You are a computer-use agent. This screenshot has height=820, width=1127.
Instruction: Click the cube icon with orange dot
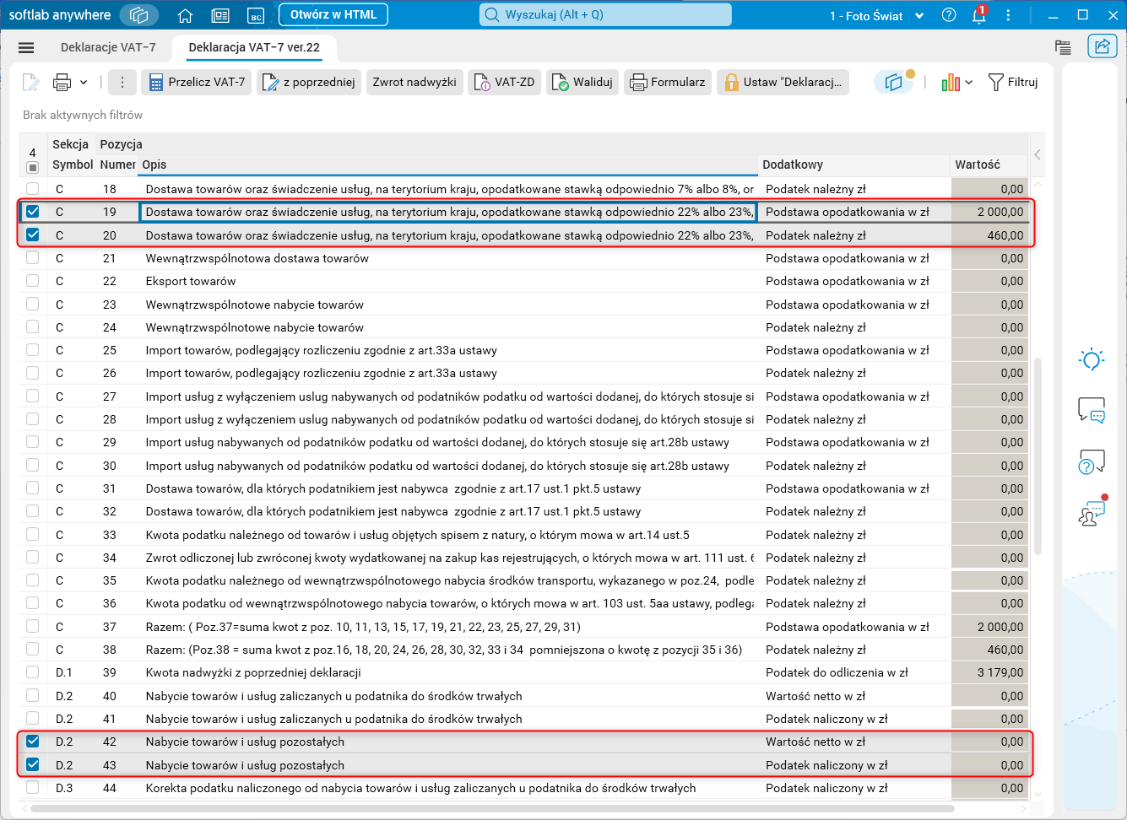894,82
